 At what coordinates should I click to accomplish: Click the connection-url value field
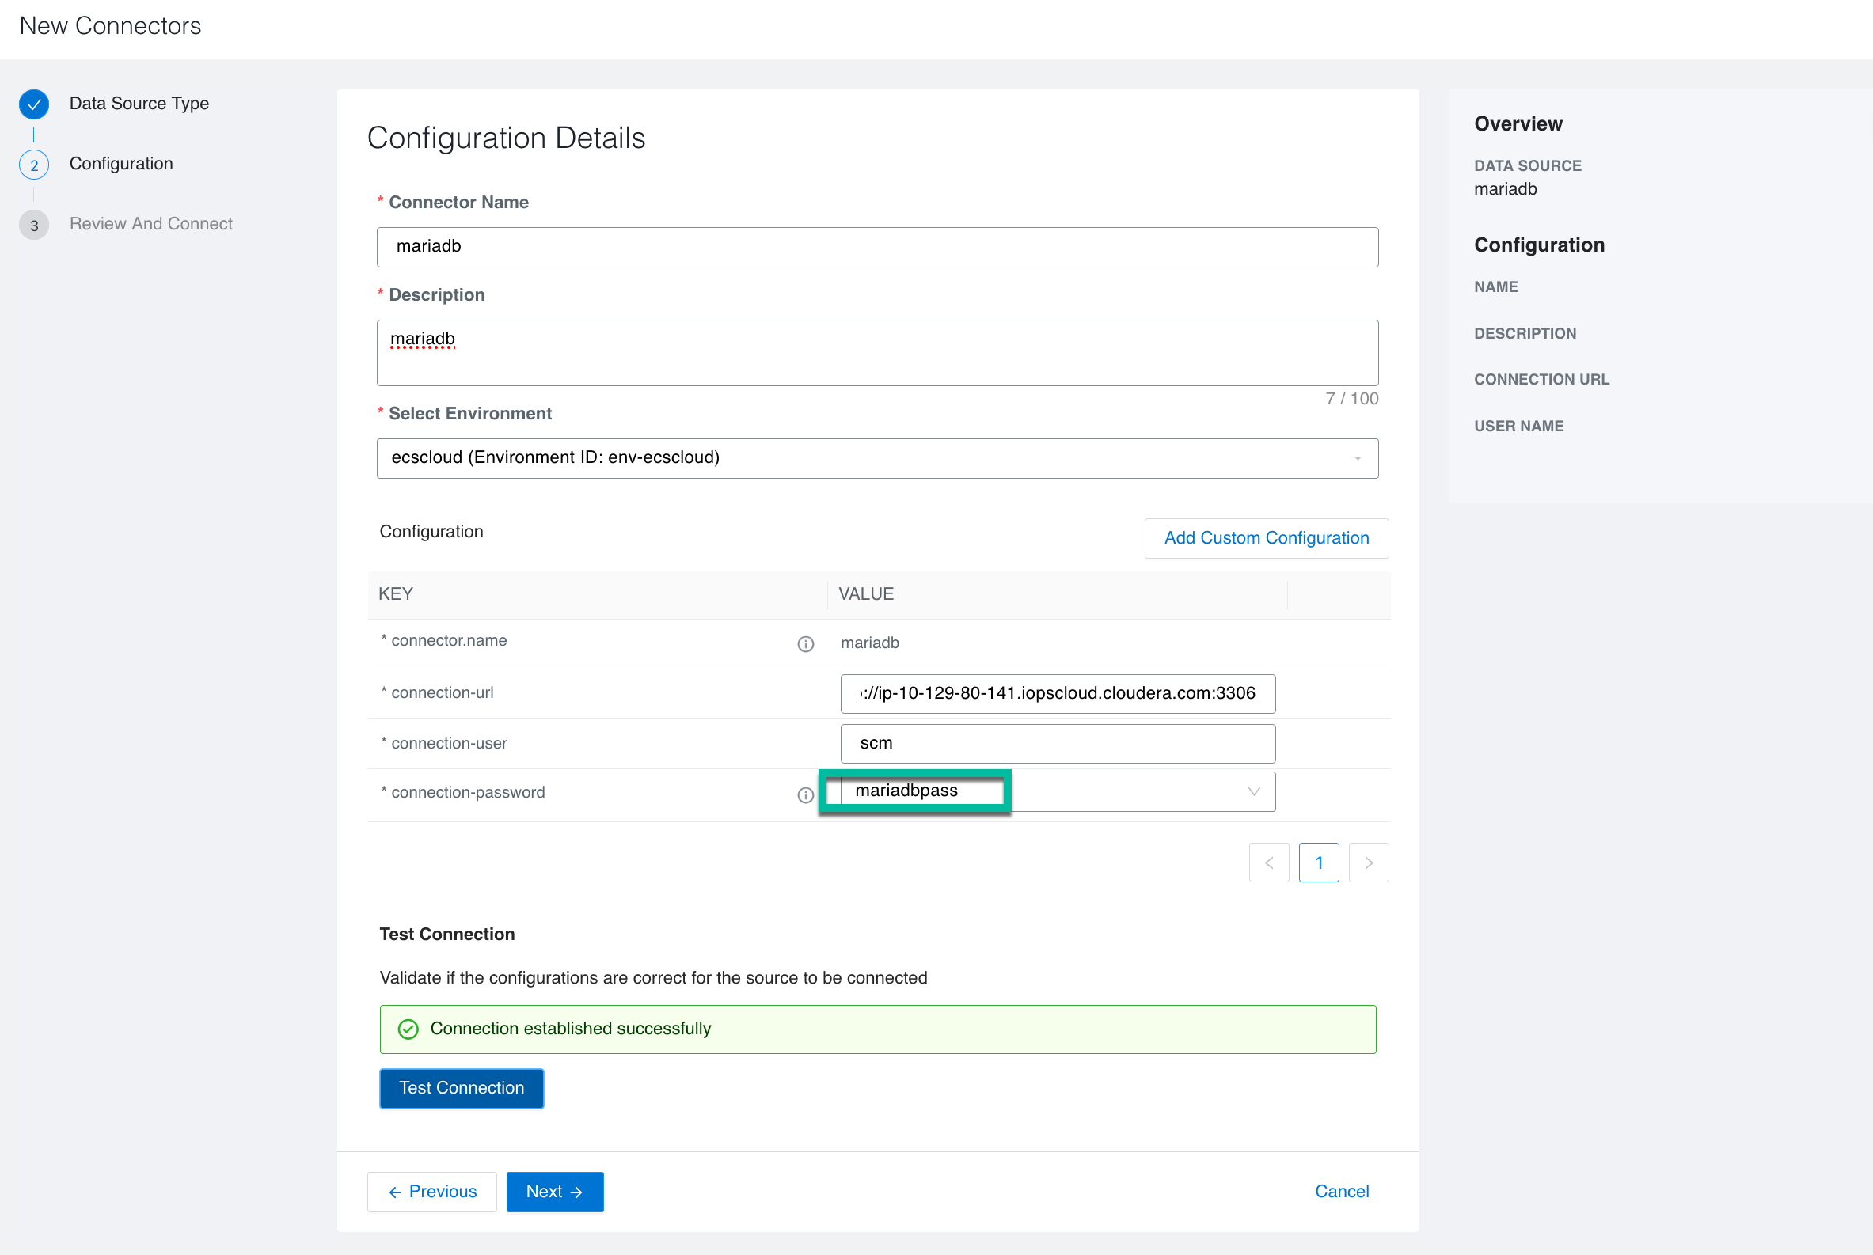tap(1057, 693)
